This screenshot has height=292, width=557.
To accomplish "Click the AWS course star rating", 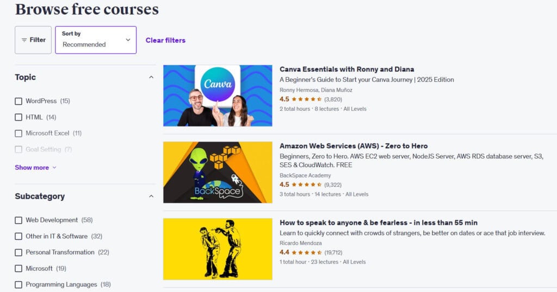I will click(x=307, y=185).
